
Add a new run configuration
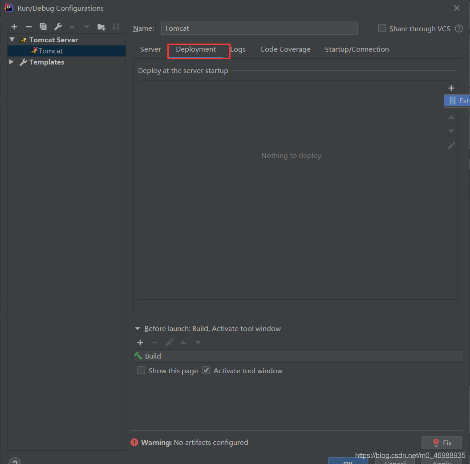(x=14, y=27)
